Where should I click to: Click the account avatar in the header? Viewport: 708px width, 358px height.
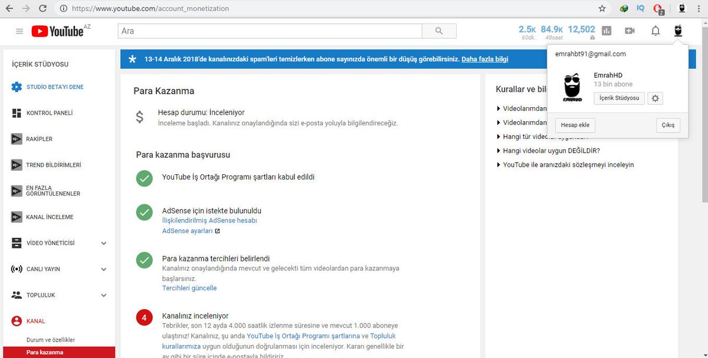[678, 31]
